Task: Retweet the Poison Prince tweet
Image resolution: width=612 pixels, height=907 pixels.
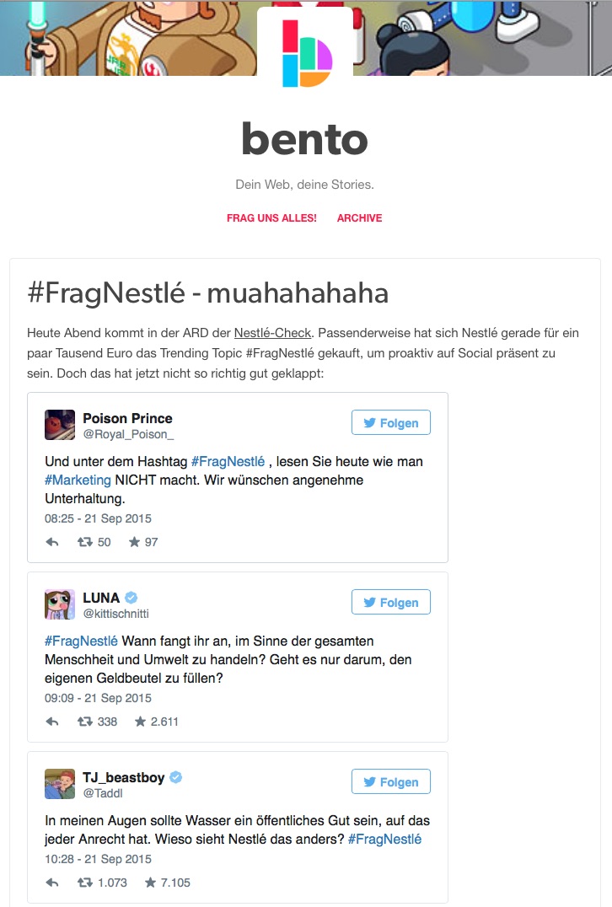Action: tap(85, 542)
